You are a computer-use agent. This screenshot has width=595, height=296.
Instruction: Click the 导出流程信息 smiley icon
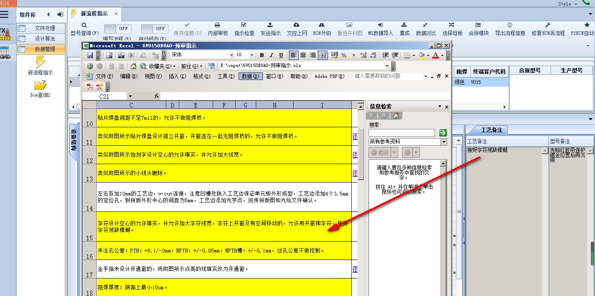pyautogui.click(x=510, y=25)
